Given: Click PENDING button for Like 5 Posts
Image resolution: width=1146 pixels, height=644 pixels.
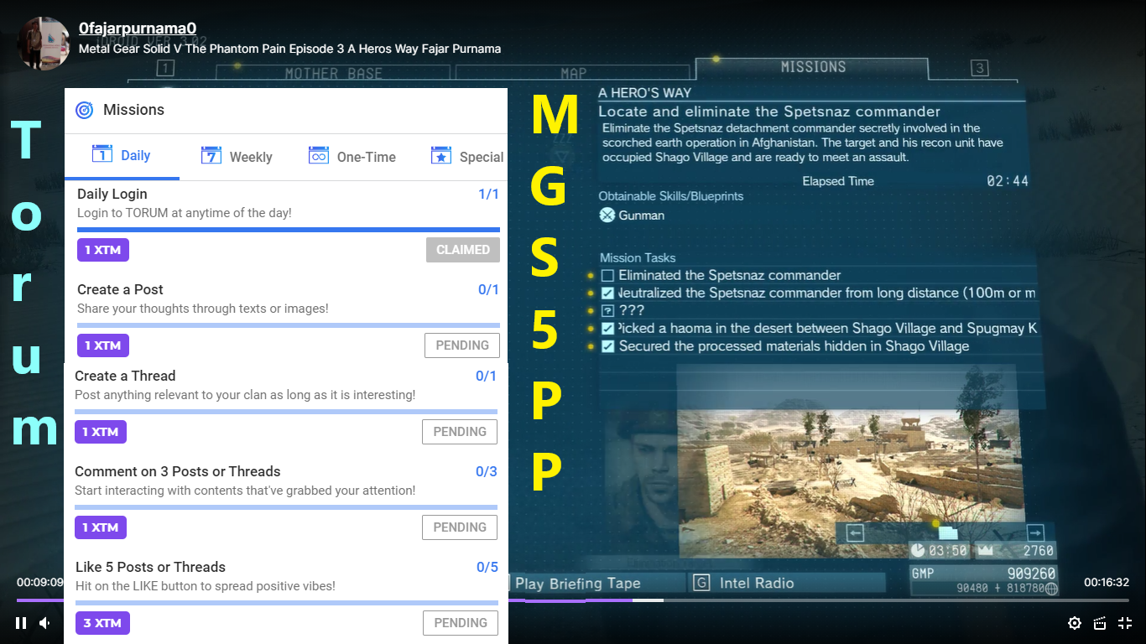Looking at the screenshot, I should click(460, 623).
